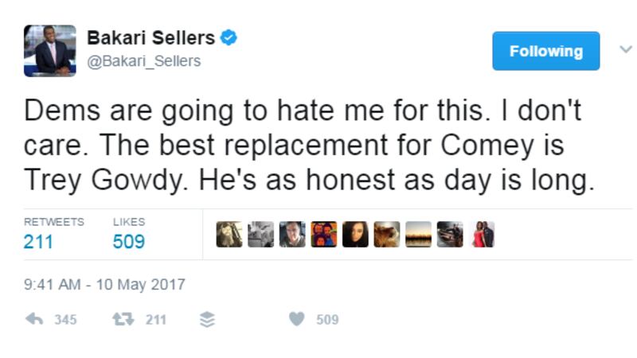Click the fifth liker avatar with dark hair
This screenshot has height=358, width=637.
tap(355, 234)
